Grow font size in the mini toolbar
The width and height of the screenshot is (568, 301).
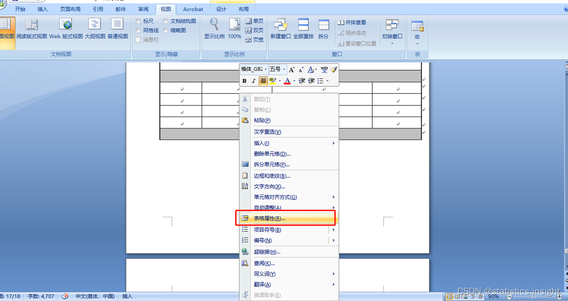291,69
